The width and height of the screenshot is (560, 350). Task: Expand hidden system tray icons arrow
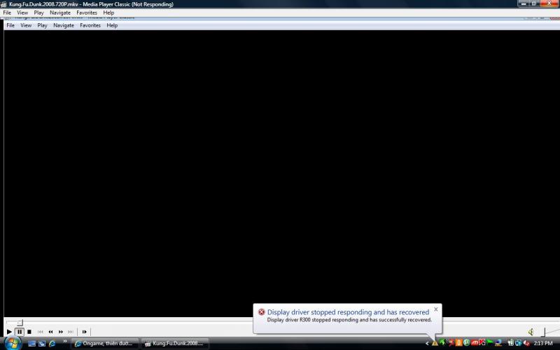click(427, 343)
